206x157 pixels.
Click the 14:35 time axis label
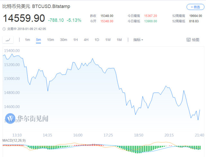pyautogui.click(x=48, y=135)
